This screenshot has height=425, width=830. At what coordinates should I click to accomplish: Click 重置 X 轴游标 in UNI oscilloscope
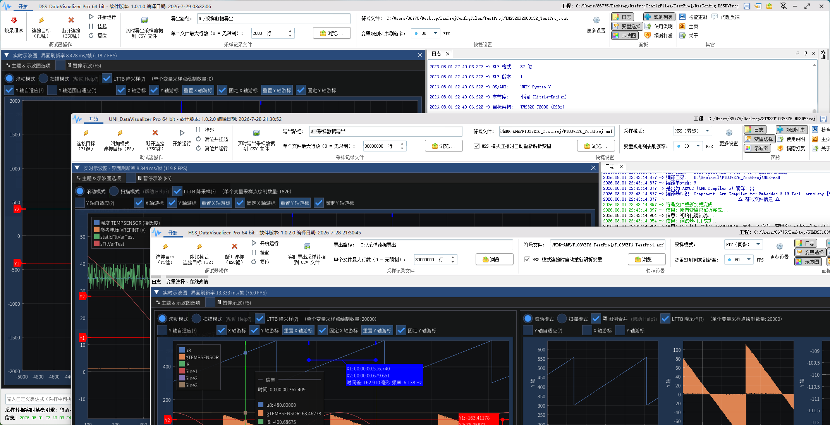(216, 203)
